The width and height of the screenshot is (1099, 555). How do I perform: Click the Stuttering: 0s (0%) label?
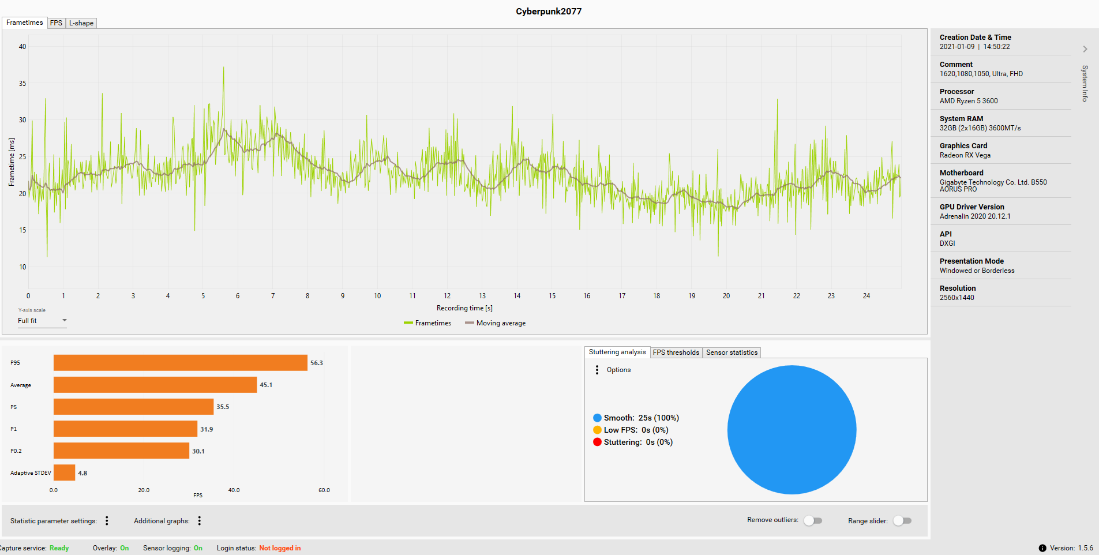click(x=638, y=442)
